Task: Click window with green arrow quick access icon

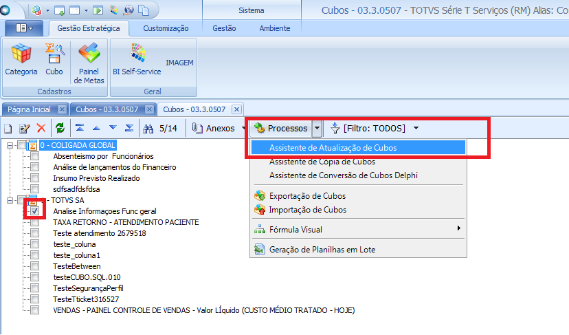Action: (x=59, y=10)
